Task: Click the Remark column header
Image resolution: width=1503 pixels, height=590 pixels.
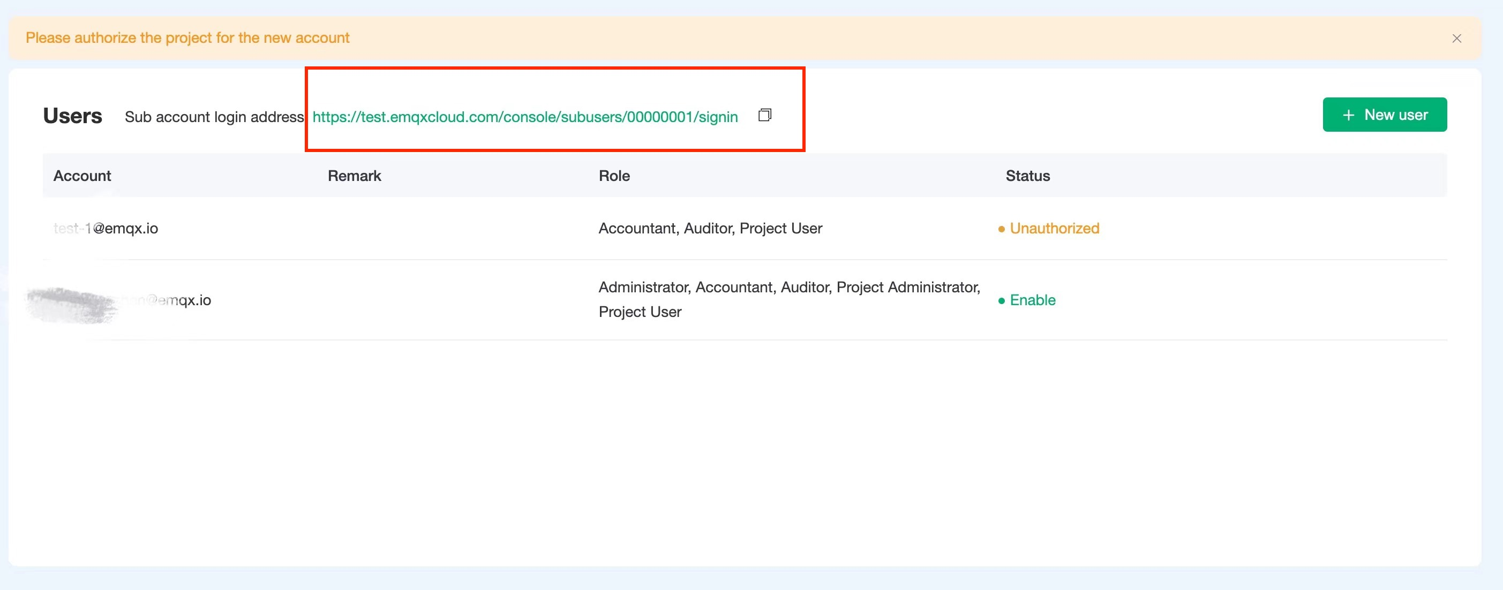Action: coord(354,176)
